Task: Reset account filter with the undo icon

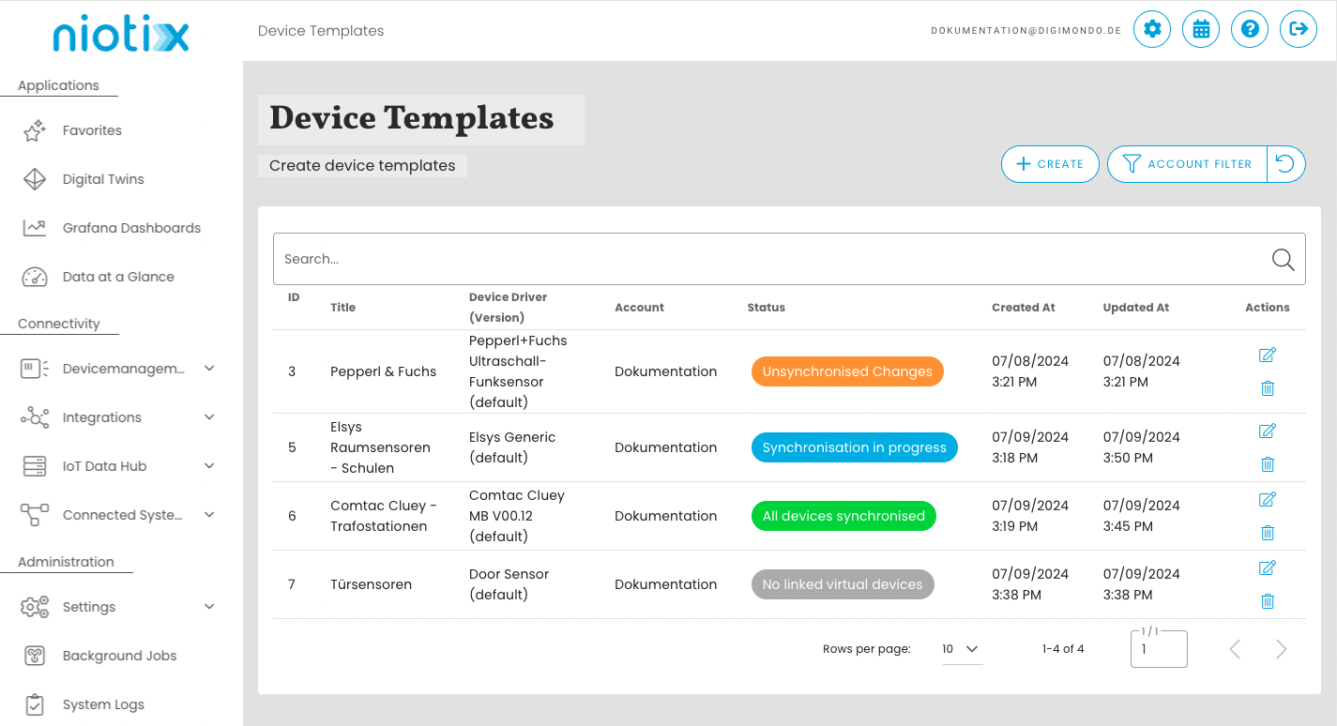Action: click(1285, 164)
